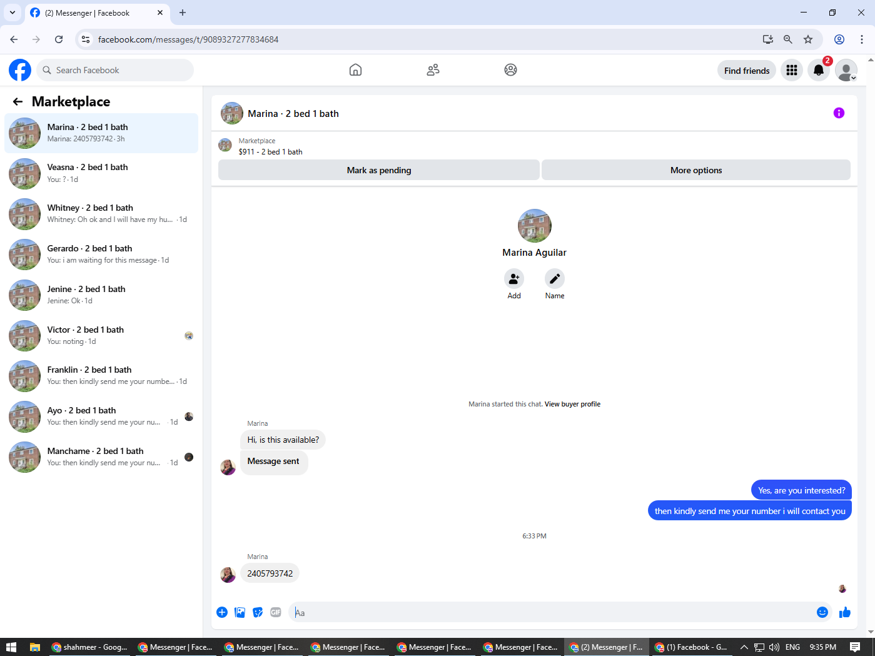
Task: Click the Find friends button
Action: click(x=747, y=71)
